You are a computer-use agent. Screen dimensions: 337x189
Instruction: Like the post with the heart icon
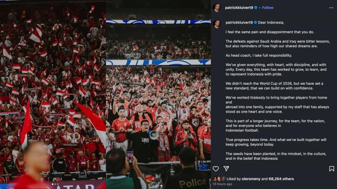(x=216, y=169)
